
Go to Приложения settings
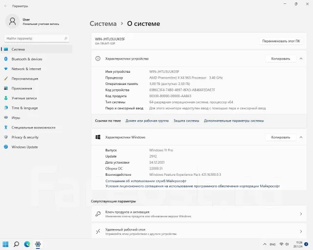tap(37, 88)
